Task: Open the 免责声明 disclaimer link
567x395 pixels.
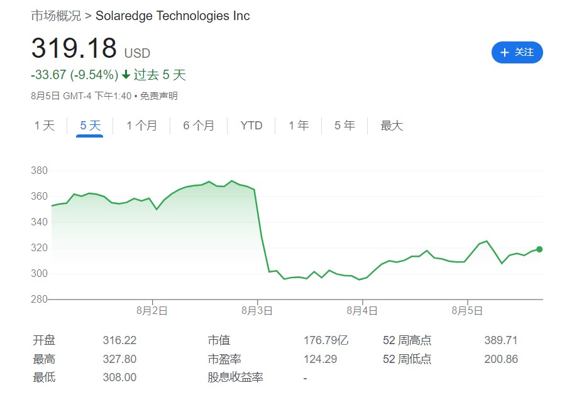Action: coord(158,96)
